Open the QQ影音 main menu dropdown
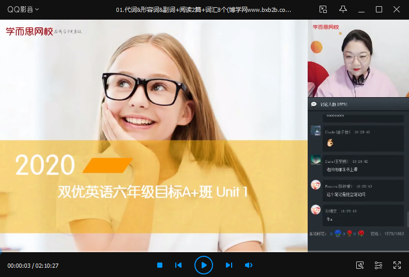Screen dimensions: 409x277 pos(23,9)
